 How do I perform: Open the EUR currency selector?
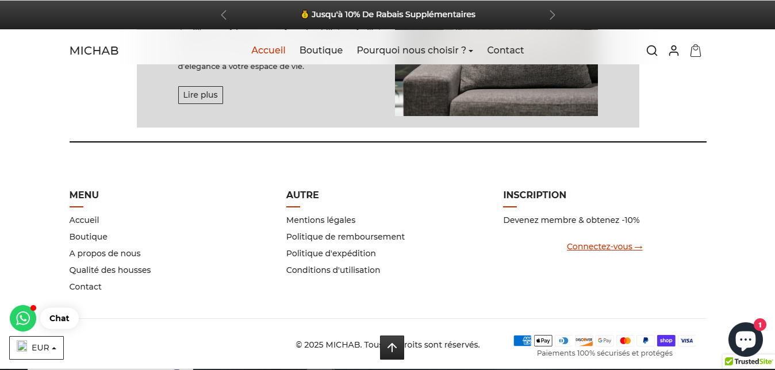pos(37,348)
